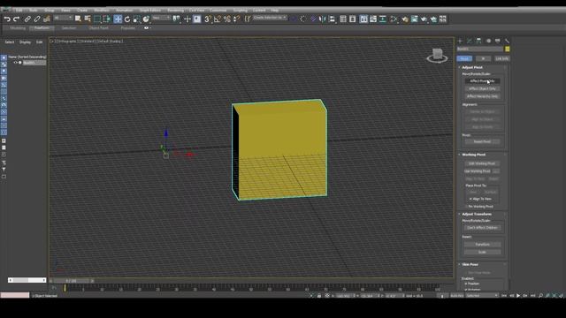
Task: Collapse the Working Pivot rollout
Action: point(473,155)
